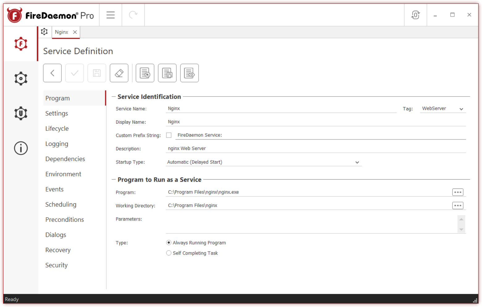
Task: Open the Preconditions section
Action: tap(74, 220)
